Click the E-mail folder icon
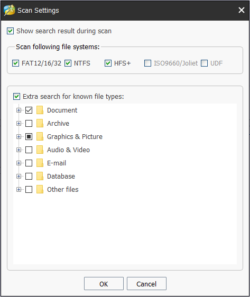This screenshot has width=250, height=297. 40,163
